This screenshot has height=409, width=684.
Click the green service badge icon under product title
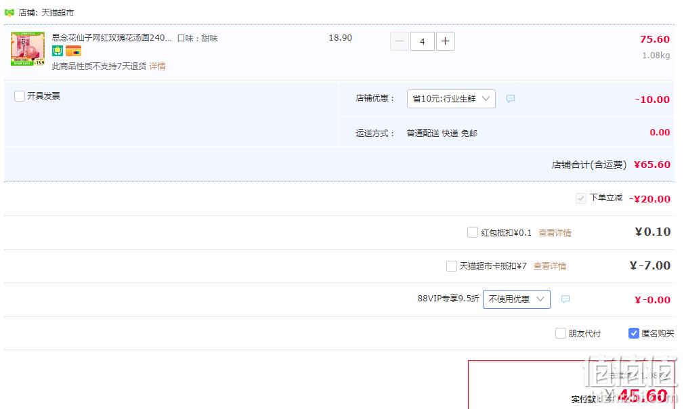58,51
